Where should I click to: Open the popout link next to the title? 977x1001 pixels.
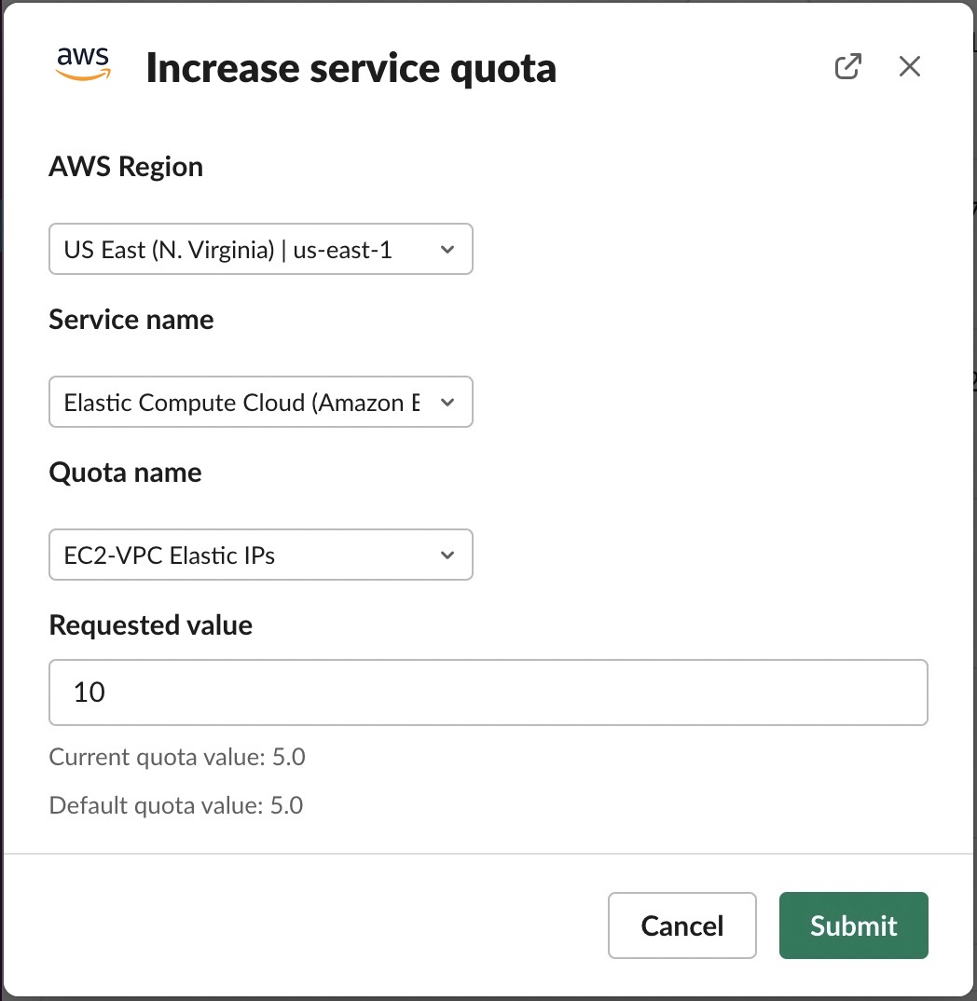847,66
